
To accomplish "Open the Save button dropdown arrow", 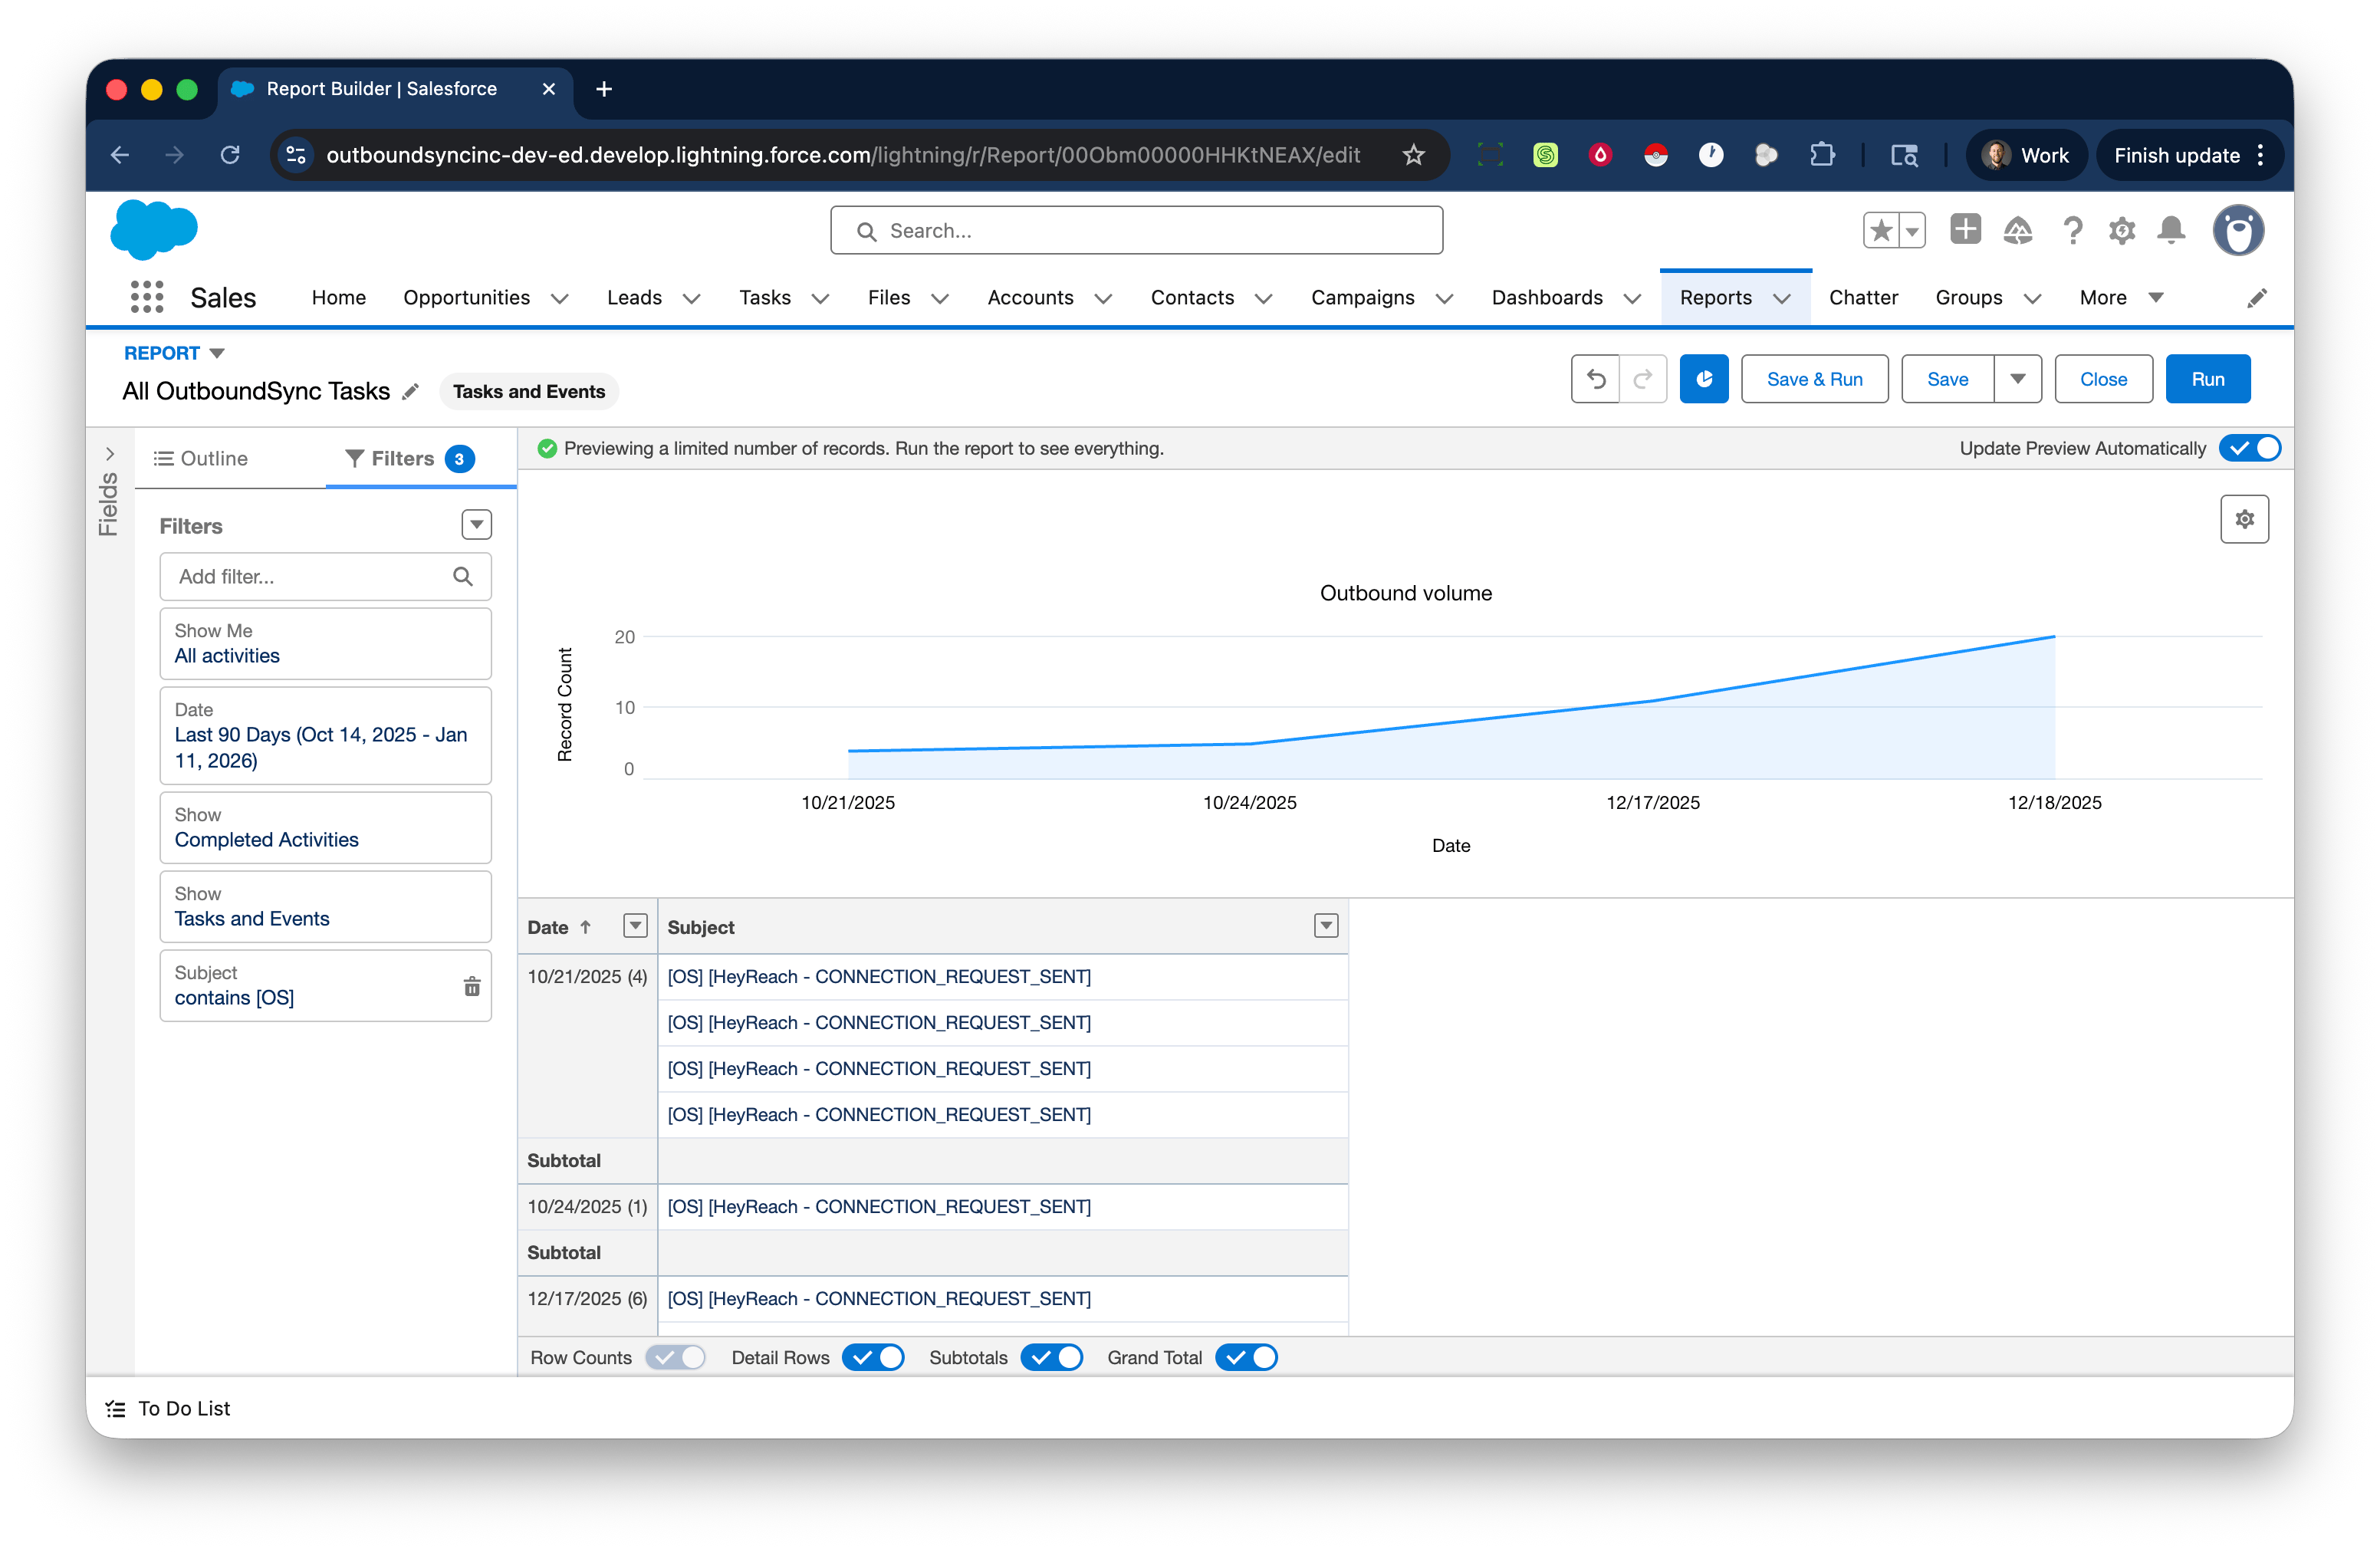I will [2018, 379].
